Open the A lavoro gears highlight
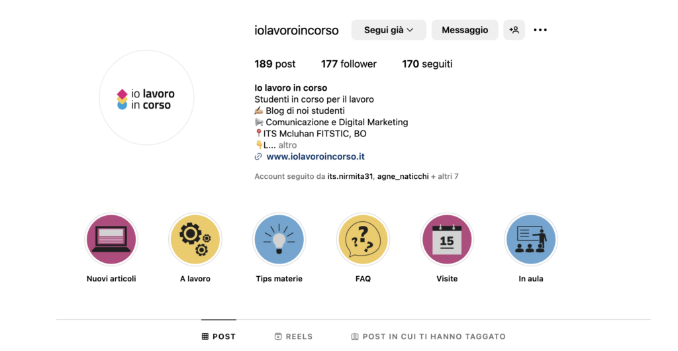The image size is (678, 351). click(x=195, y=240)
